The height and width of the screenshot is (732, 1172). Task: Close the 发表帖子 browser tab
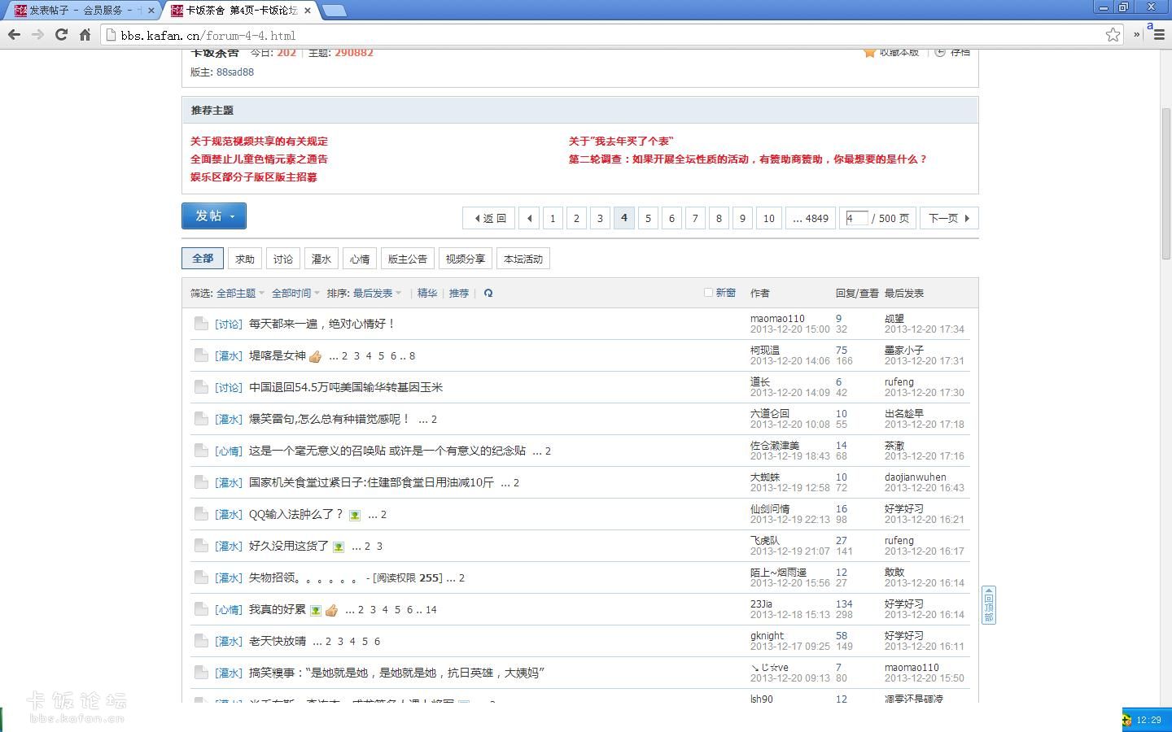pos(151,11)
